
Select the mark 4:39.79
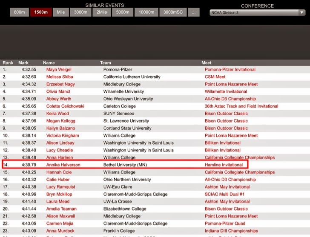29,165
